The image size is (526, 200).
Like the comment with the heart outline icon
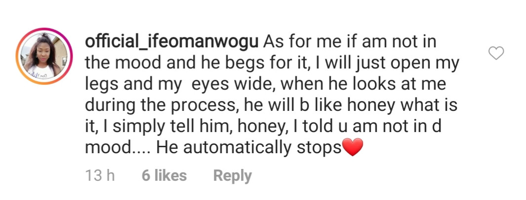[496, 54]
